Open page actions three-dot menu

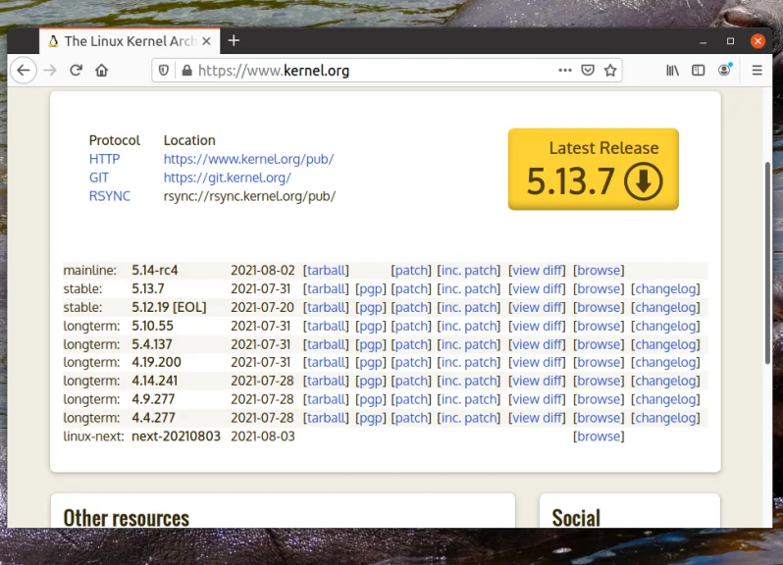tap(565, 71)
